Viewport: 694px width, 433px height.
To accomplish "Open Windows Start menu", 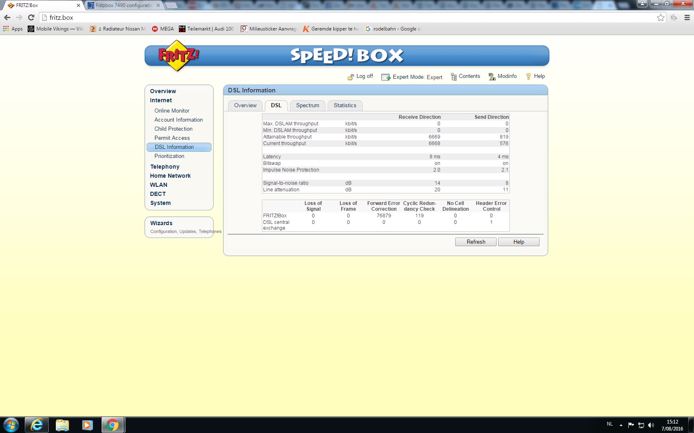I will 11,425.
